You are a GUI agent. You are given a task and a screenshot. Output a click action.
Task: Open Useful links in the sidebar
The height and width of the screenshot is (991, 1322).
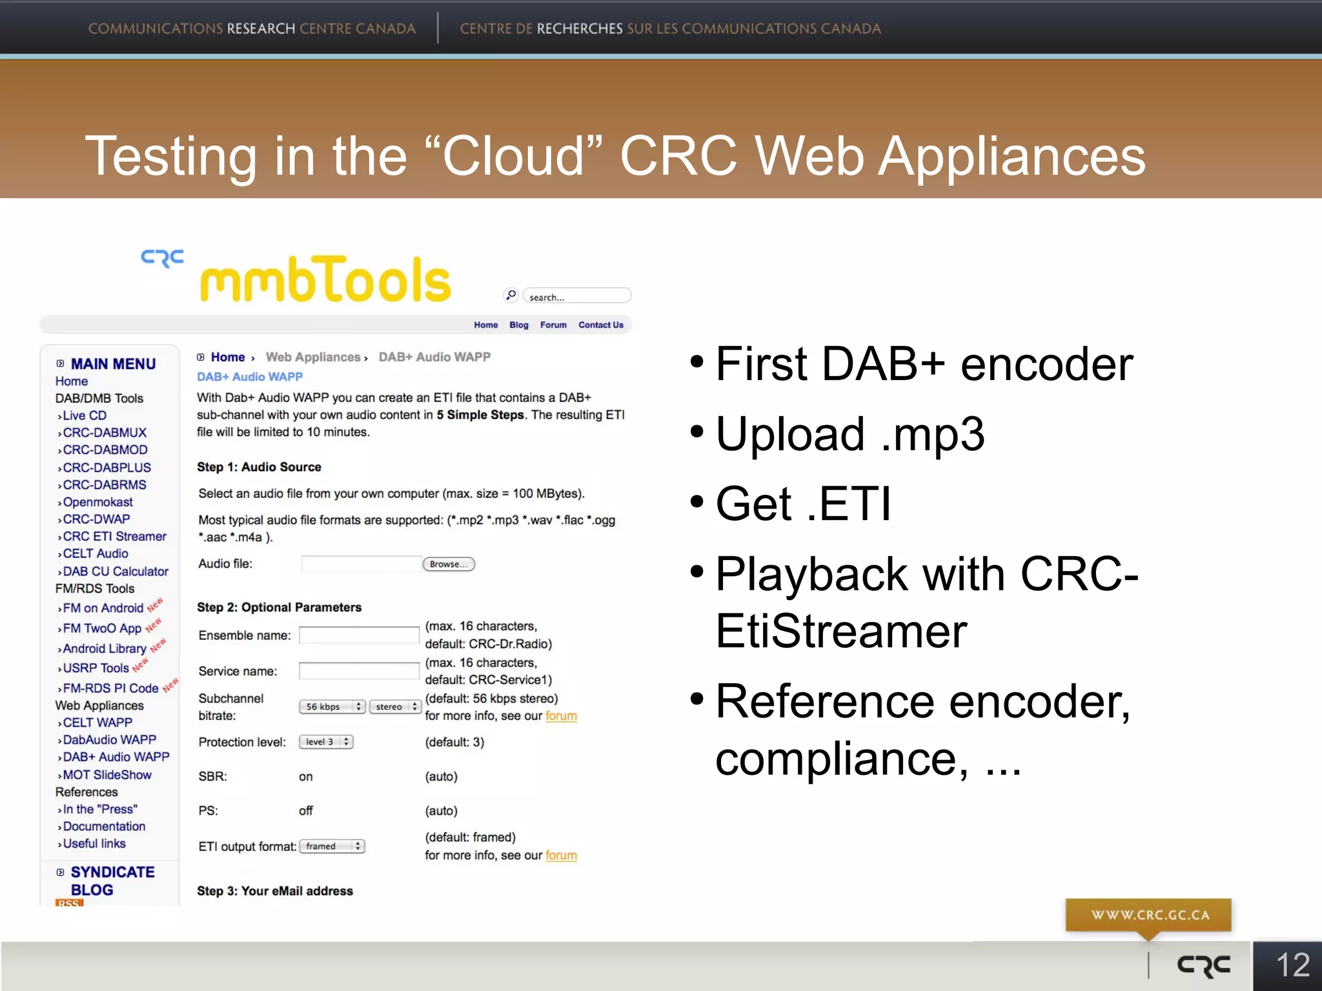[x=94, y=843]
